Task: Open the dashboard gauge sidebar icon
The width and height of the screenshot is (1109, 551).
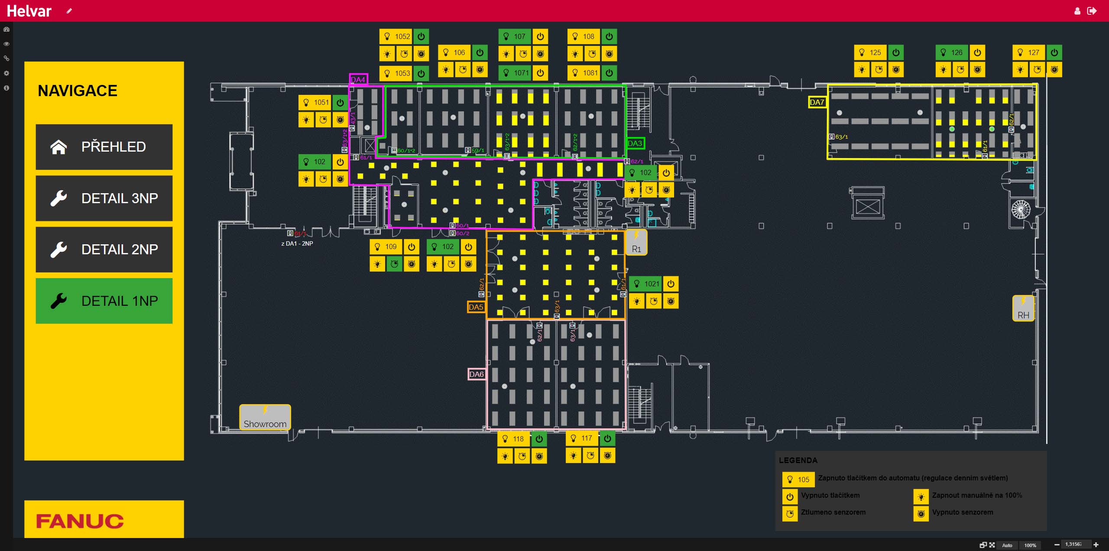Action: point(6,29)
